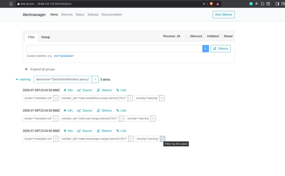Filter by cluster label in southafrica alert
This screenshot has height=176, width=285.
(56, 98)
